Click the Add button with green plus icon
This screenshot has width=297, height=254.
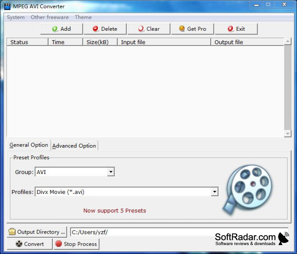(x=62, y=29)
